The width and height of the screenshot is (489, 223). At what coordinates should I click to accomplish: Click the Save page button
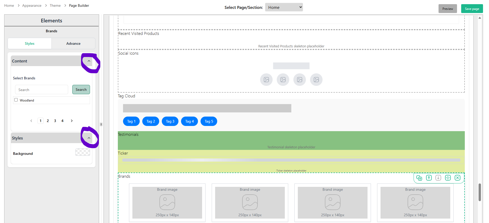[x=472, y=9]
